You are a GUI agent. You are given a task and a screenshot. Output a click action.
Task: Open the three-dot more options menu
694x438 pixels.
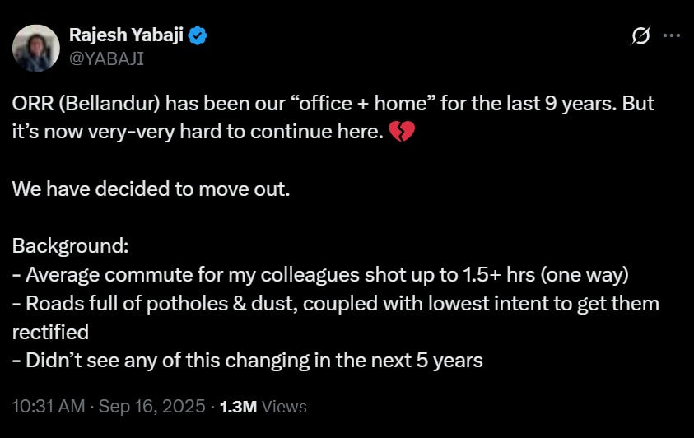coord(671,36)
